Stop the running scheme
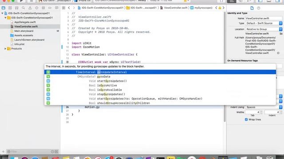284x159 pixels. (x=31, y=1)
